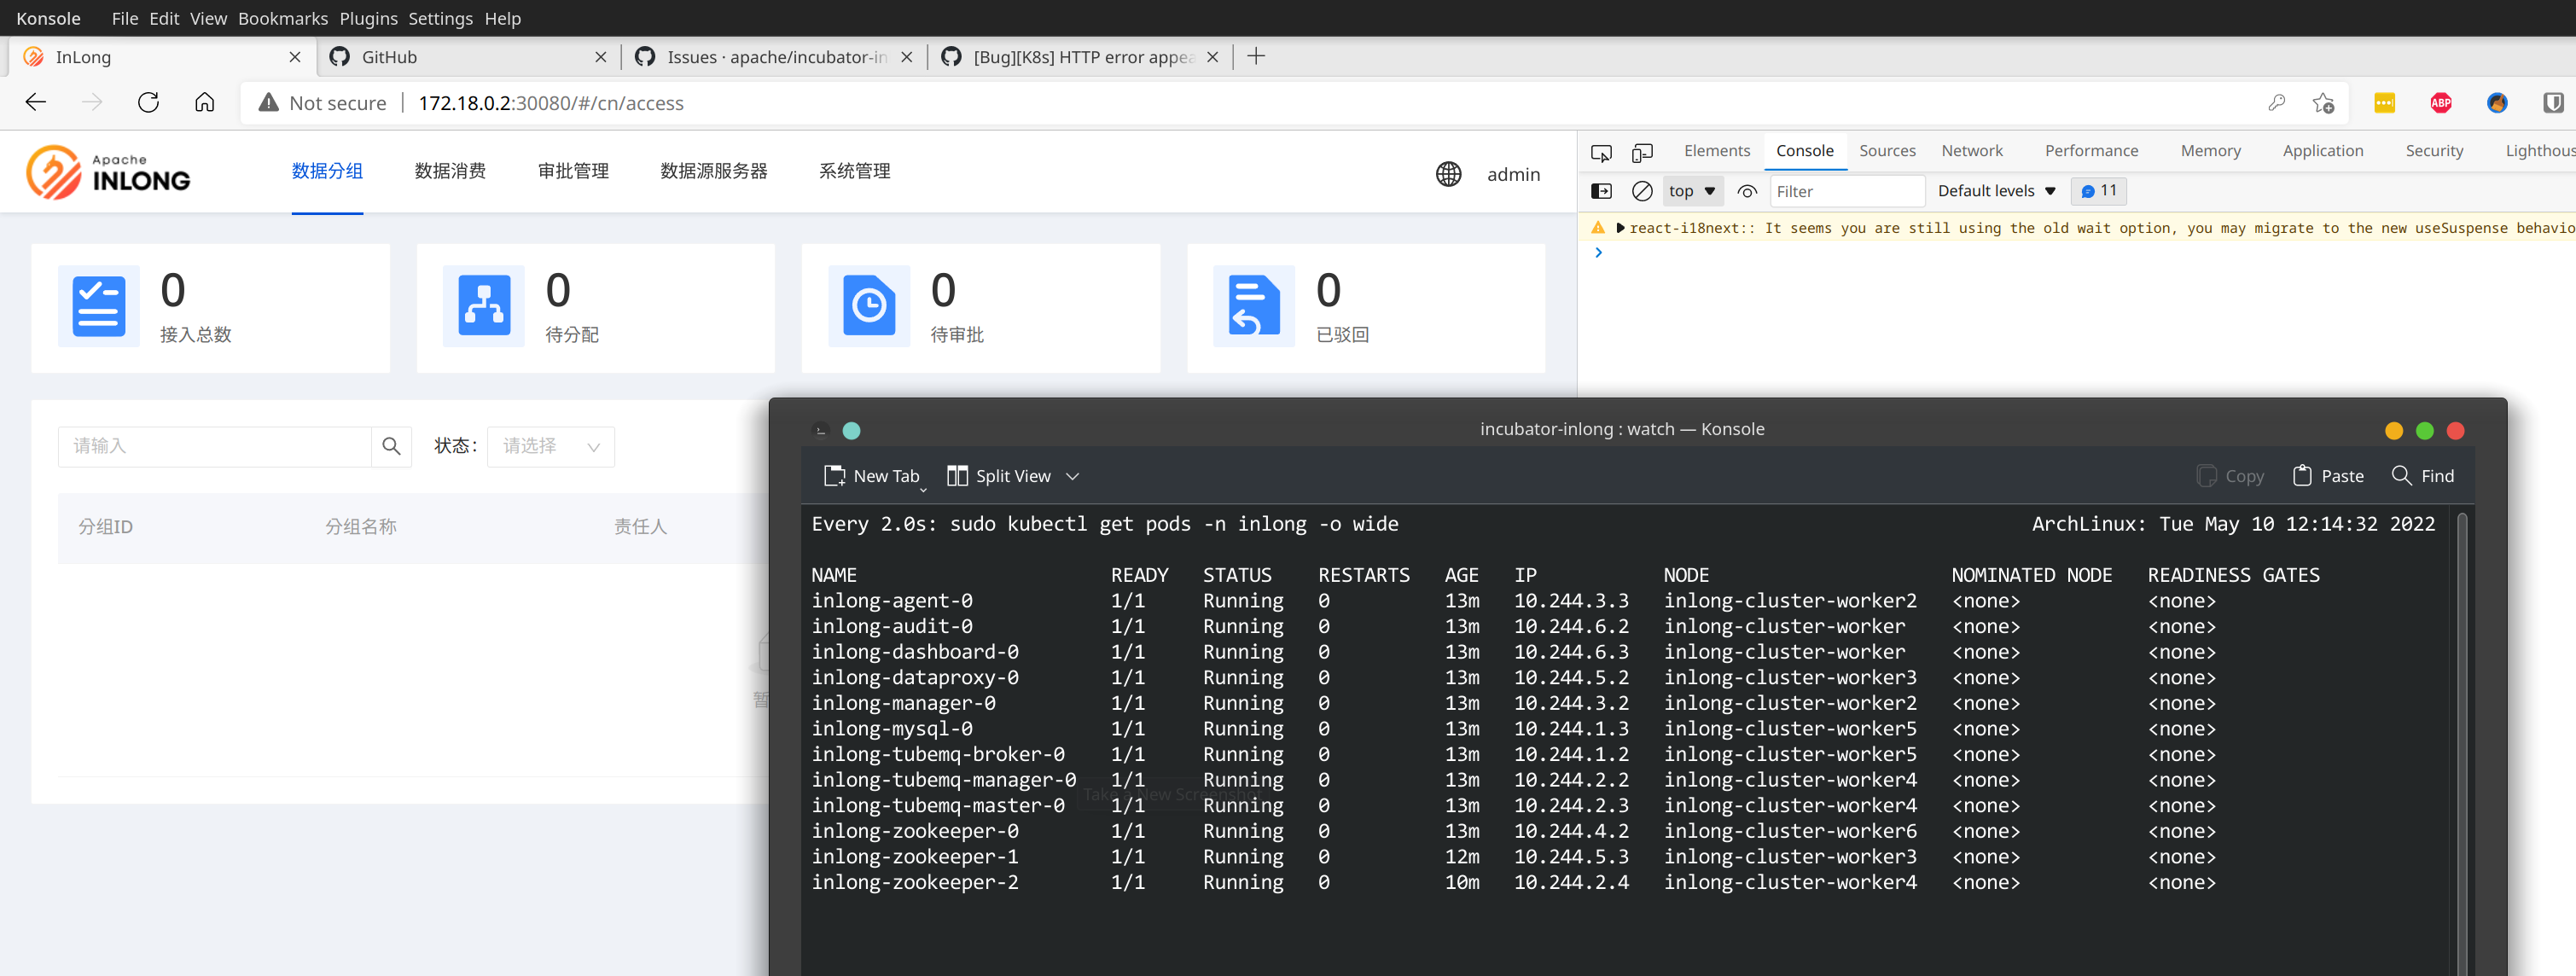Switch to the Network DevTools tab
Image resolution: width=2576 pixels, height=976 pixels.
click(1971, 151)
